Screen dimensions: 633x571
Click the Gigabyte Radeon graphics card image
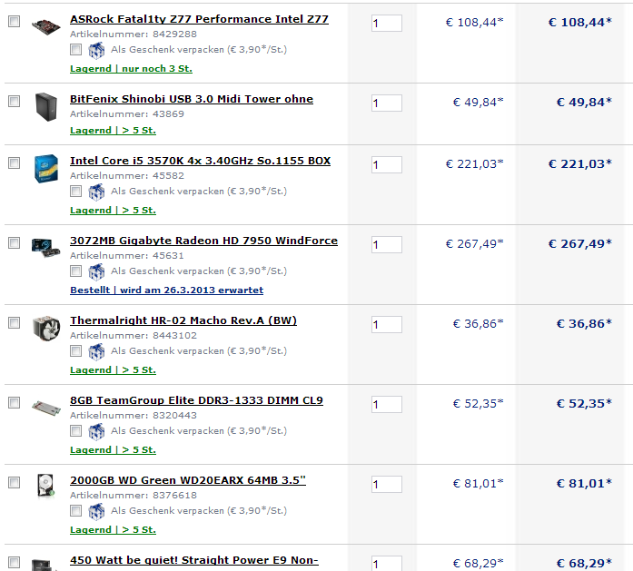(x=46, y=248)
